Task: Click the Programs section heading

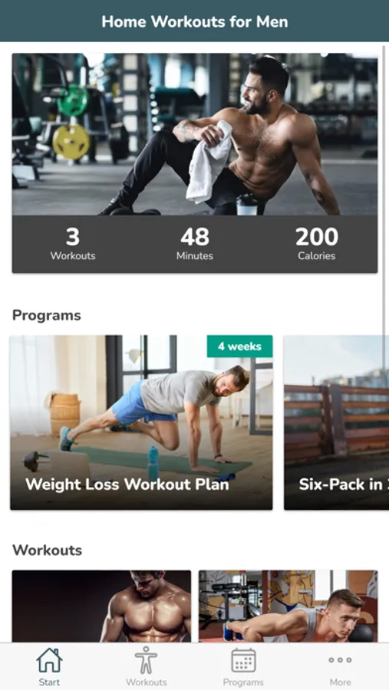Action: (x=47, y=316)
